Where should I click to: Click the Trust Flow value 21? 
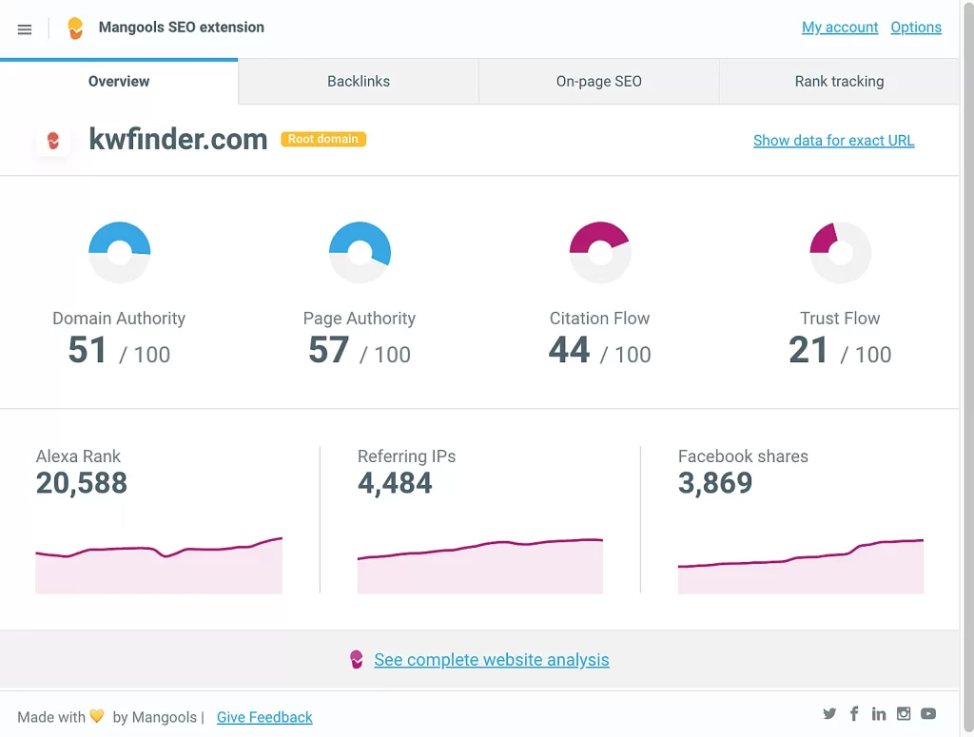pos(808,350)
